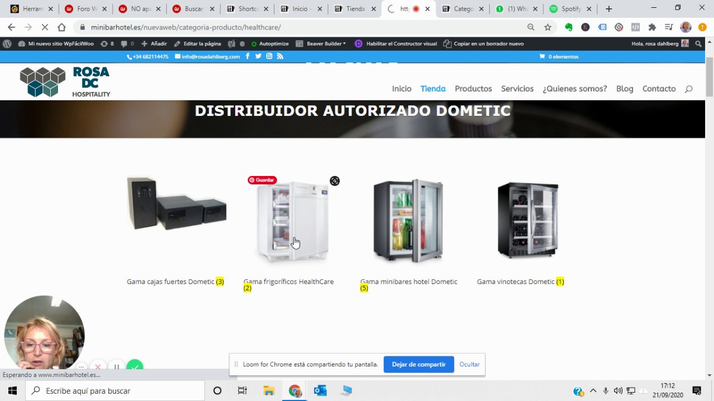This screenshot has width=714, height=401.
Task: Open the Chrome extensions puzzle menu
Action: point(653,27)
